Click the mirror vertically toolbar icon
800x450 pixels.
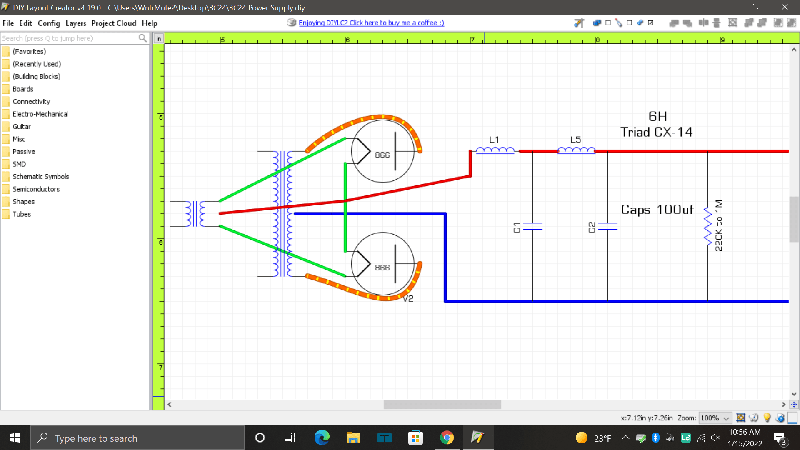717,23
